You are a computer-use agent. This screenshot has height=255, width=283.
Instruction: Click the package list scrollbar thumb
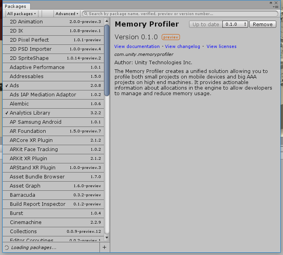coord(107,60)
